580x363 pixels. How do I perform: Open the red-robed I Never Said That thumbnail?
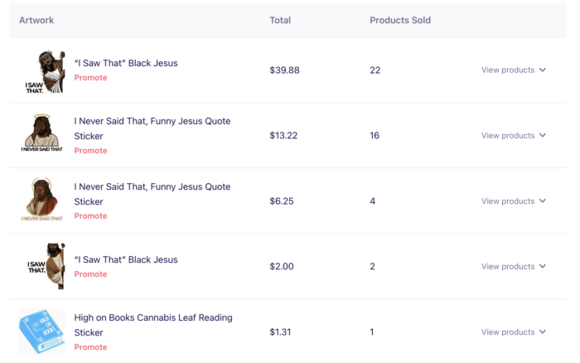[41, 199]
